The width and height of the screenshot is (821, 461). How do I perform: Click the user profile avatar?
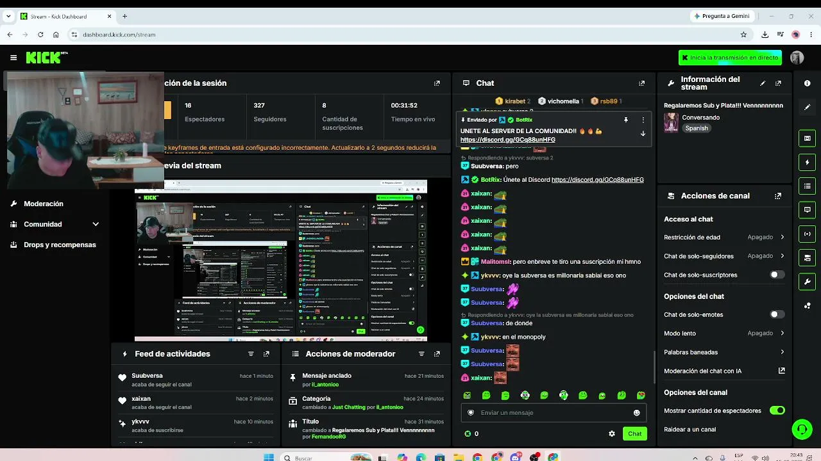point(797,58)
